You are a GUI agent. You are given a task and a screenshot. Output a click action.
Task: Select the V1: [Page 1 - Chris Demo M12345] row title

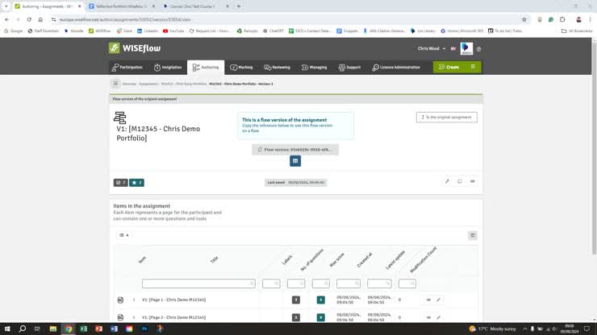point(173,300)
